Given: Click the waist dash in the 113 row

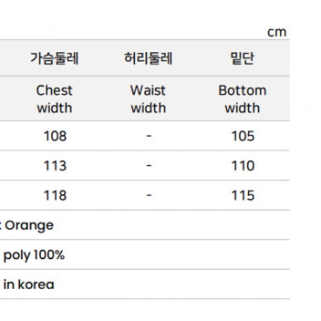Looking at the screenshot, I should (149, 165).
